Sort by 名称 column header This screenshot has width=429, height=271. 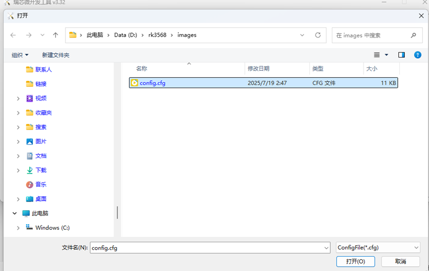pyautogui.click(x=141, y=68)
